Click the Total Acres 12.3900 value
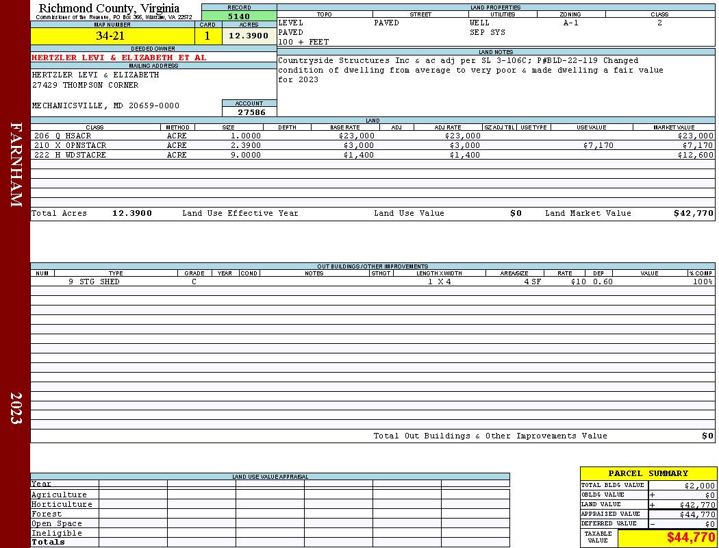The height and width of the screenshot is (548, 719). (132, 213)
